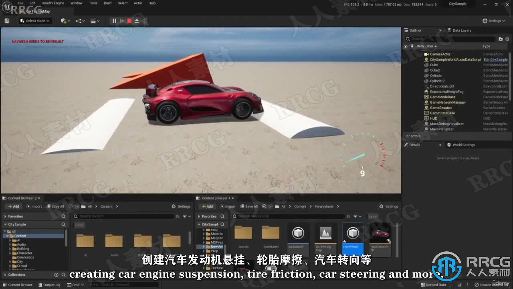This screenshot has width=513, height=289.
Task: Open the Blueprints toolbar dropdown
Action: [81, 21]
